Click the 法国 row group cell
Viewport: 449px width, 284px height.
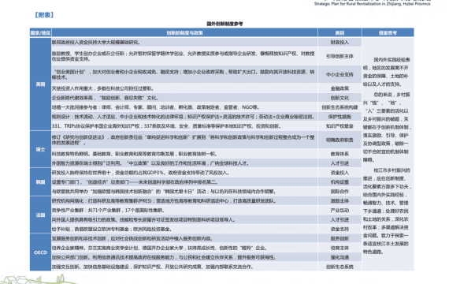[x=41, y=215]
